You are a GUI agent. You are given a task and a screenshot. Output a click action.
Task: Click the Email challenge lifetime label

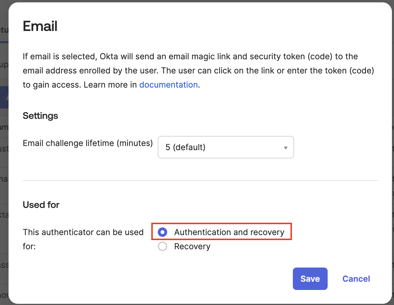(x=88, y=143)
